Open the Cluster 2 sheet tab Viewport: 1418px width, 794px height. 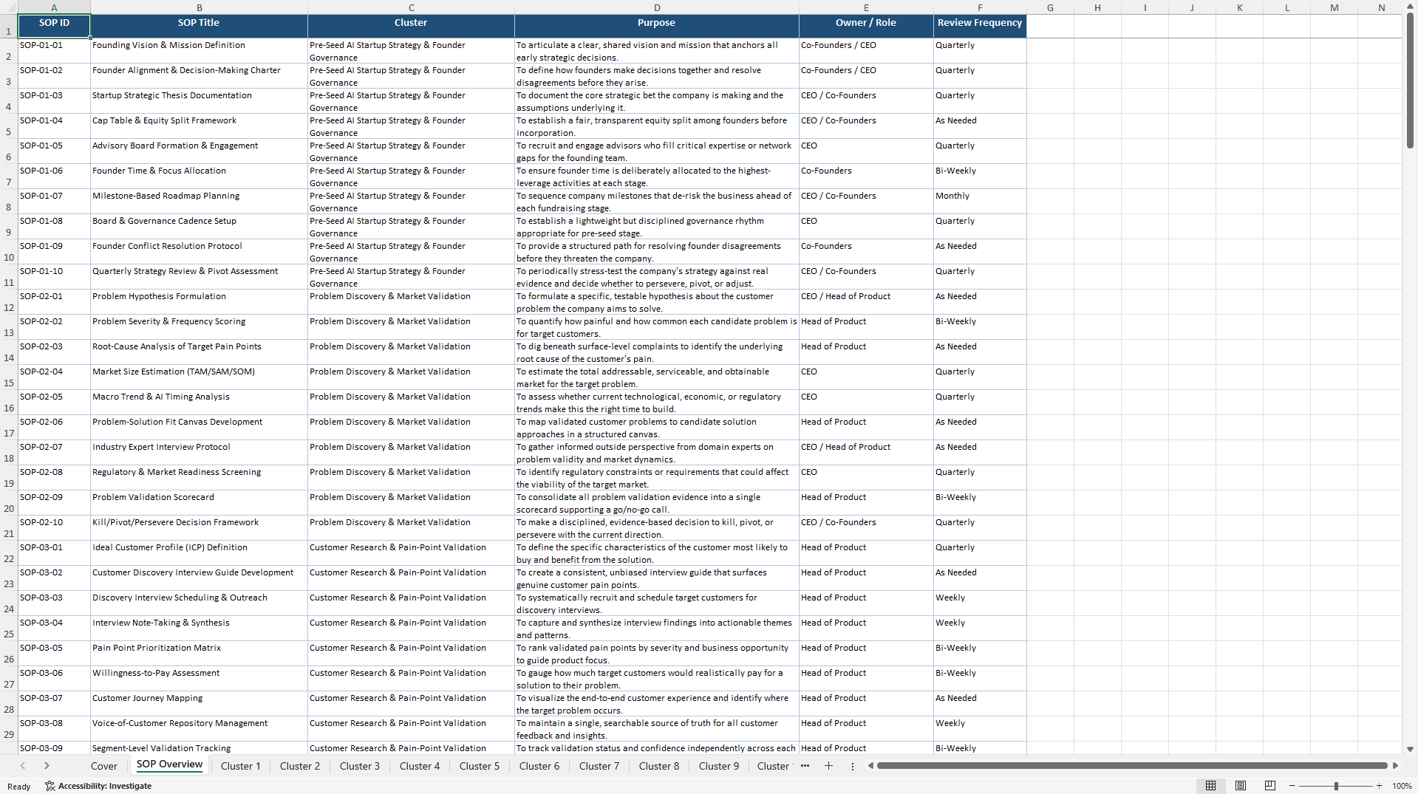(x=300, y=766)
